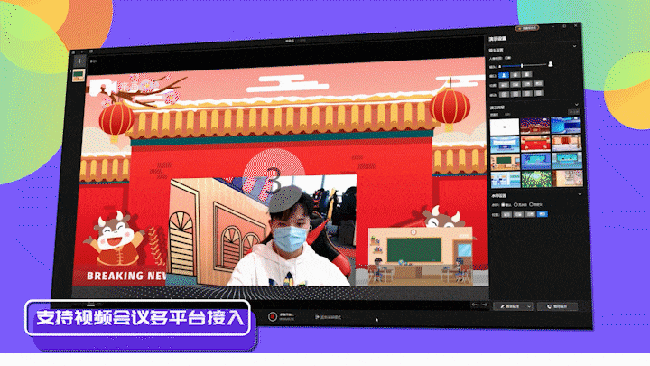Image resolution: width=650 pixels, height=366 pixels.
Task: Select the light blue infographic background
Action: click(506, 180)
